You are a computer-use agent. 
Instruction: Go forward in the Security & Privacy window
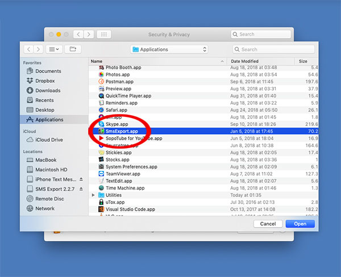tap(89, 34)
